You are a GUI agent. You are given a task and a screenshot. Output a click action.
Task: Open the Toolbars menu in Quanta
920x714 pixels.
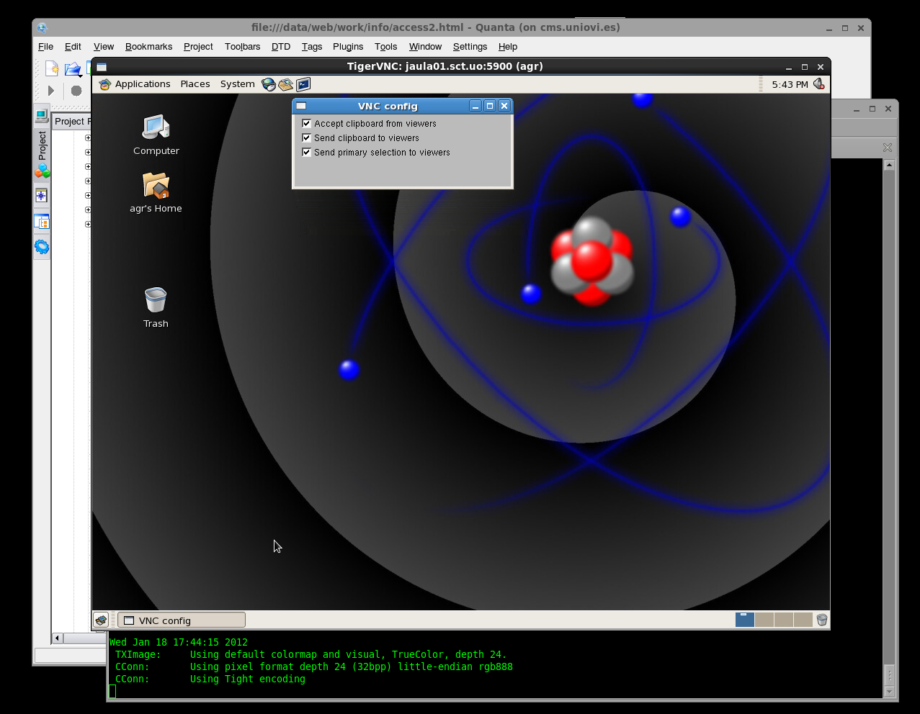click(x=242, y=47)
